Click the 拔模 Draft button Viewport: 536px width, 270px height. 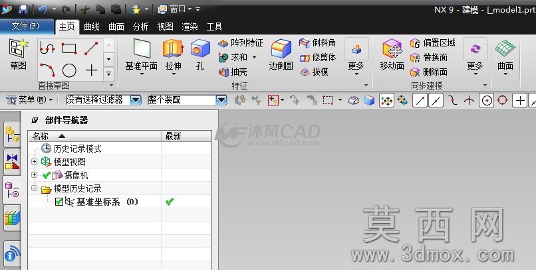[x=313, y=72]
